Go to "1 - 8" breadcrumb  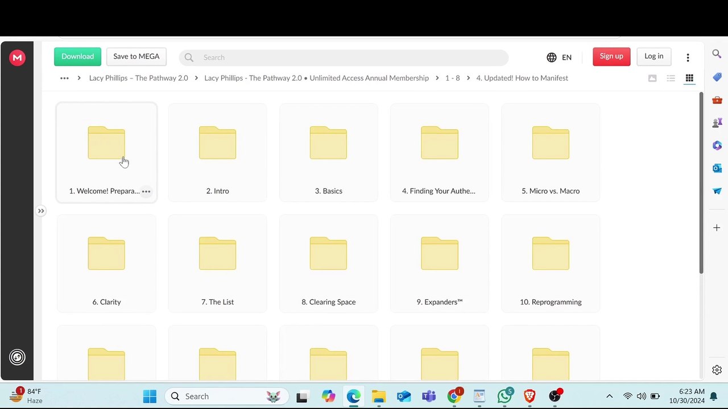tap(452, 78)
